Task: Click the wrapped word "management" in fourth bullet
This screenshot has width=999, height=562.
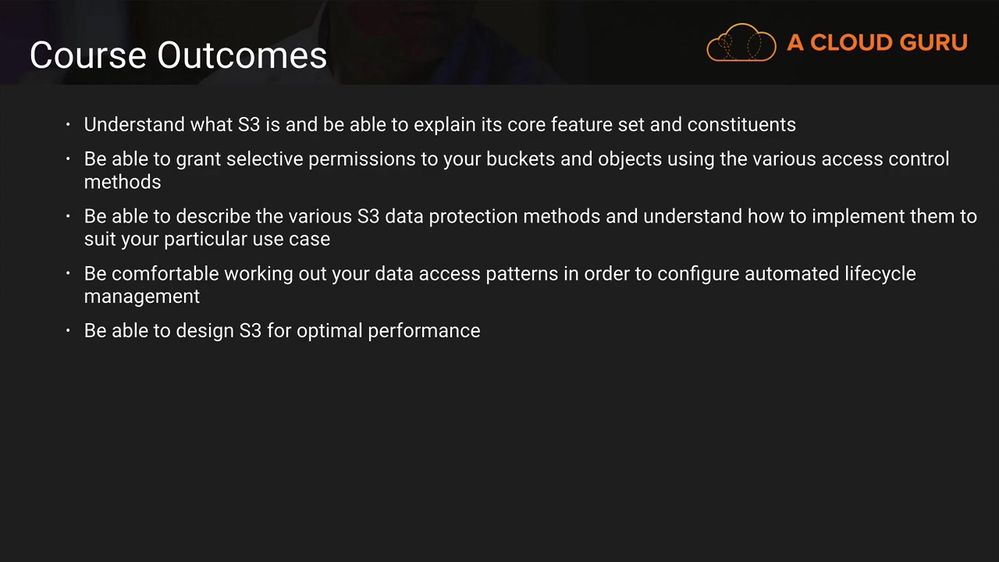Action: [142, 297]
